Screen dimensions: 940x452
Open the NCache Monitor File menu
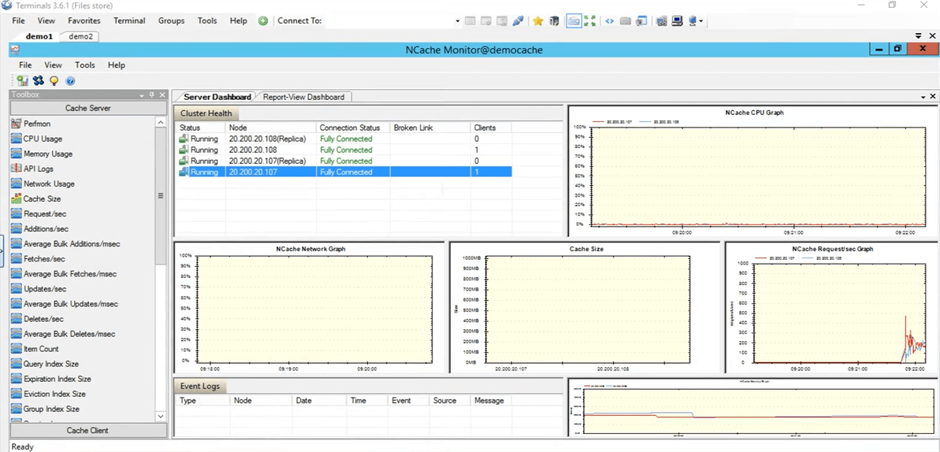point(25,65)
